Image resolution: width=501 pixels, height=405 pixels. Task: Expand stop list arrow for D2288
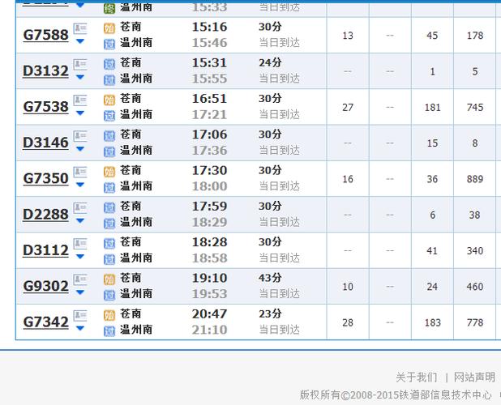coord(80,220)
